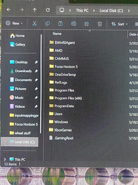Click the Share icon in toolbar
This screenshot has width=138, height=185.
point(86,24)
